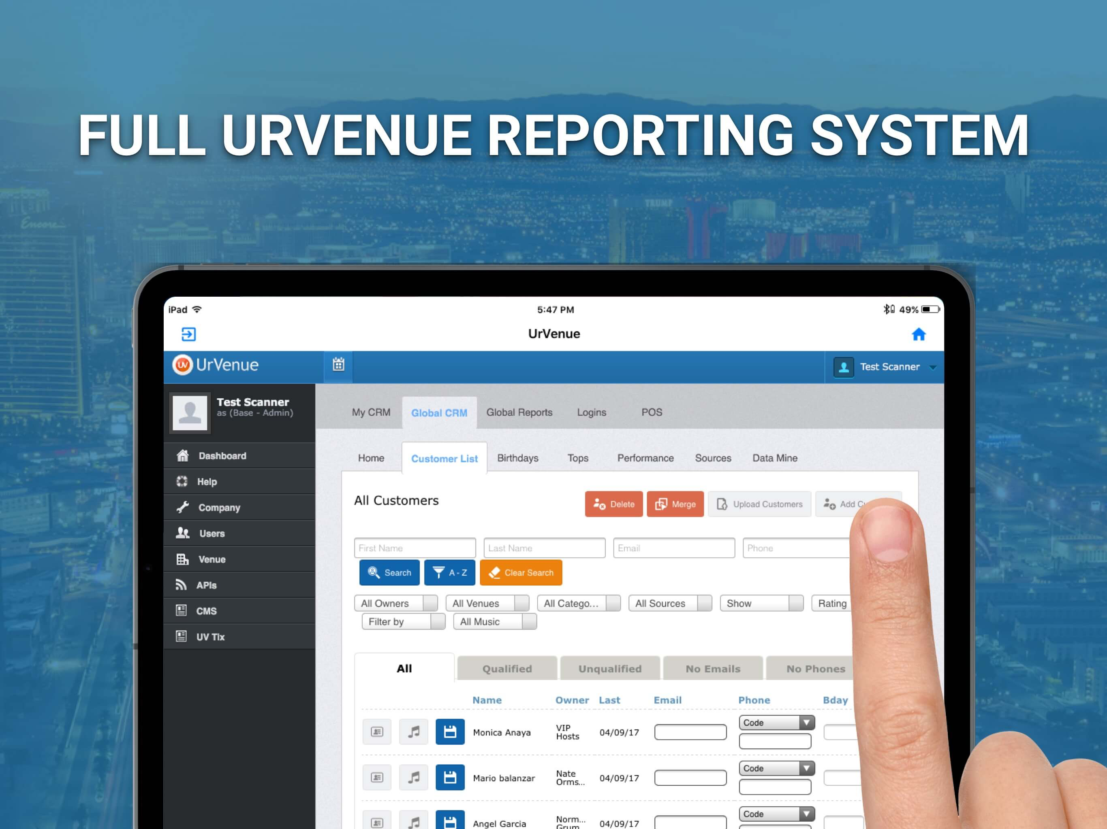This screenshot has height=829, width=1107.
Task: Open APIs feed item in sidebar
Action: coord(206,585)
